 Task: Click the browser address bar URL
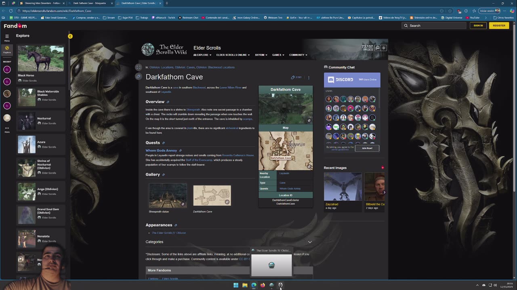click(x=57, y=11)
